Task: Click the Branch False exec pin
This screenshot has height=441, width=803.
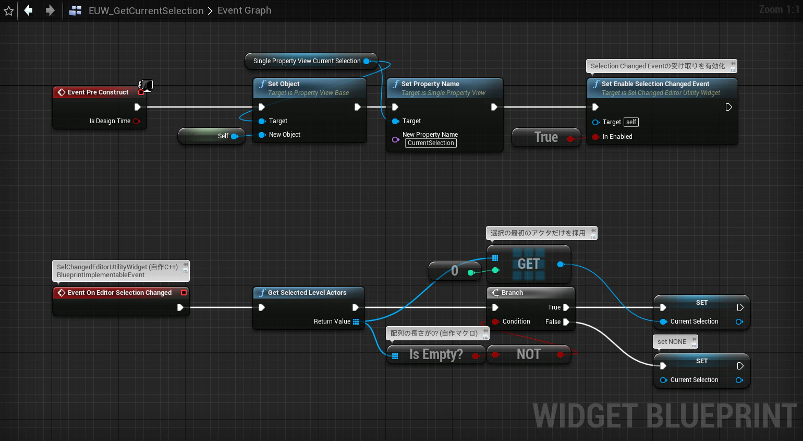Action: 566,322
